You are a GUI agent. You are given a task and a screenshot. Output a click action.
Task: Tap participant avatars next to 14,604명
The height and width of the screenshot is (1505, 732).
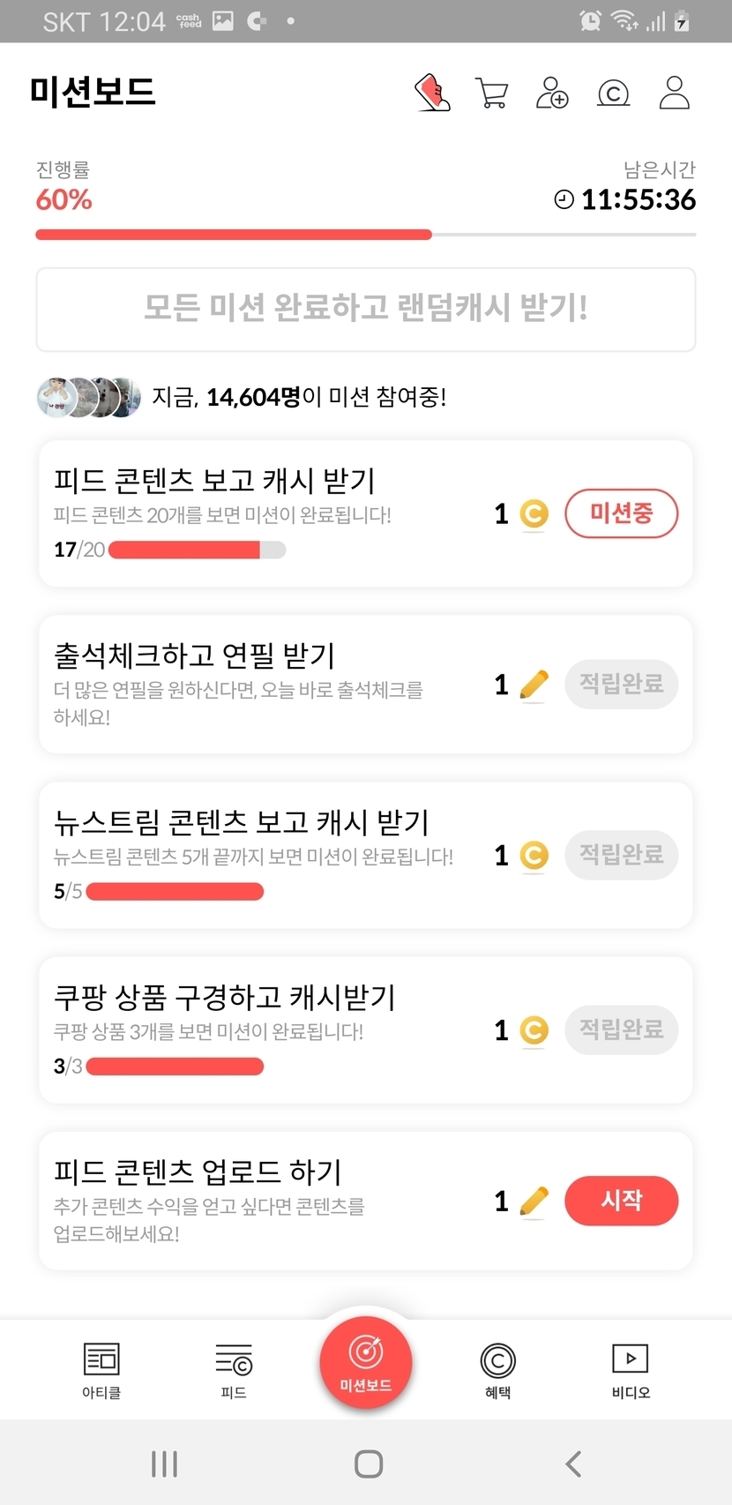pyautogui.click(x=88, y=397)
